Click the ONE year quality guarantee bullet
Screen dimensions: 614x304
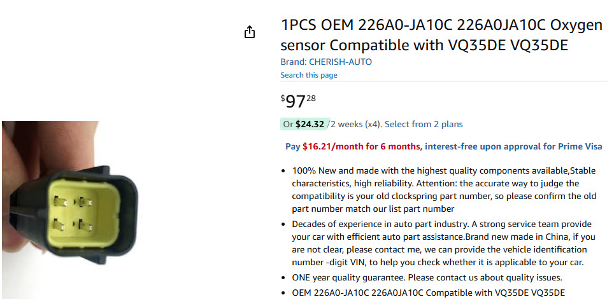(427, 278)
